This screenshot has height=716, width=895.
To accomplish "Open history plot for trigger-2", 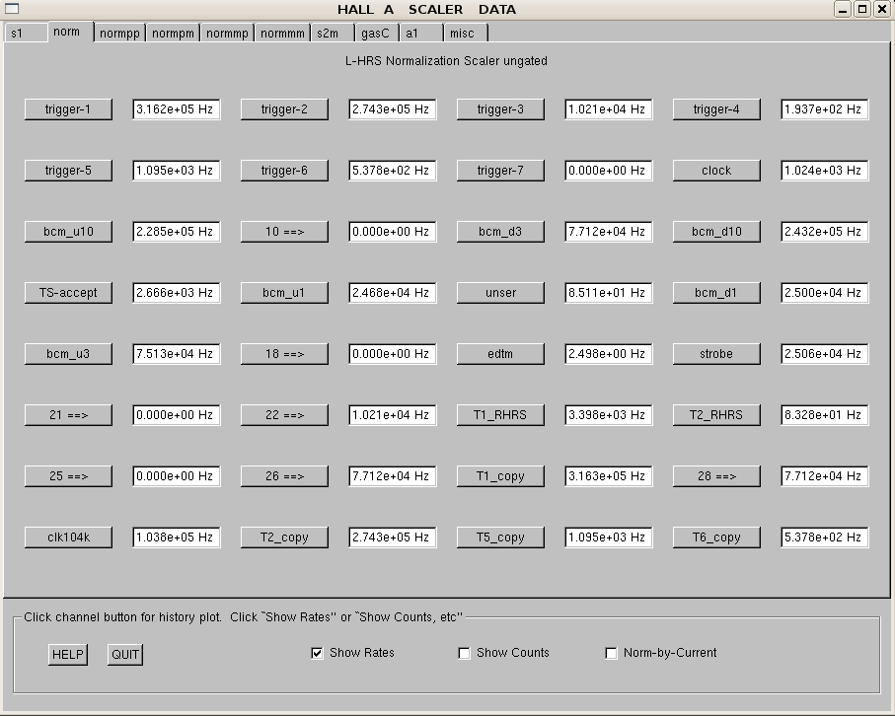I will pyautogui.click(x=284, y=108).
